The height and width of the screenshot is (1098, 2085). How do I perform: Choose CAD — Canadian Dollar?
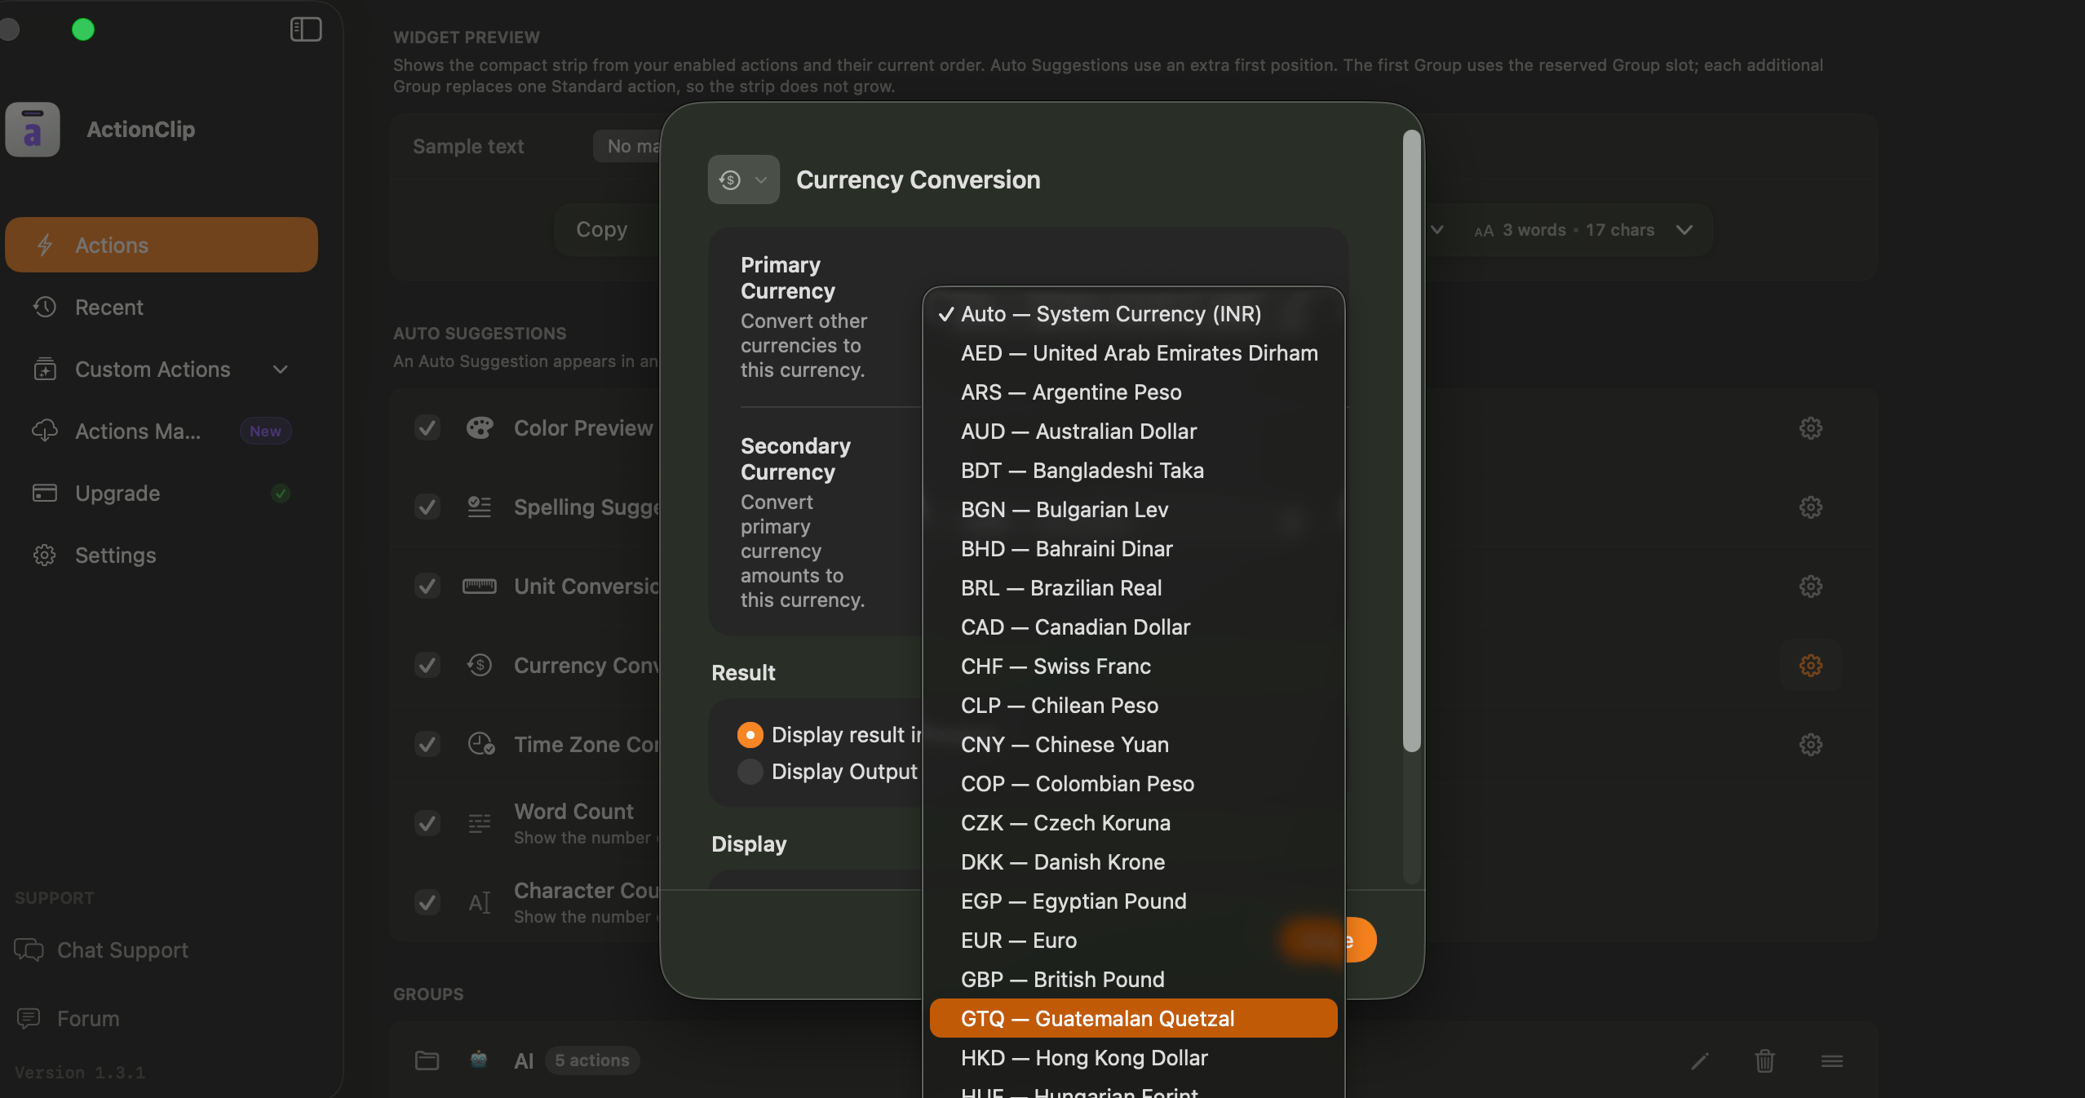coord(1133,626)
